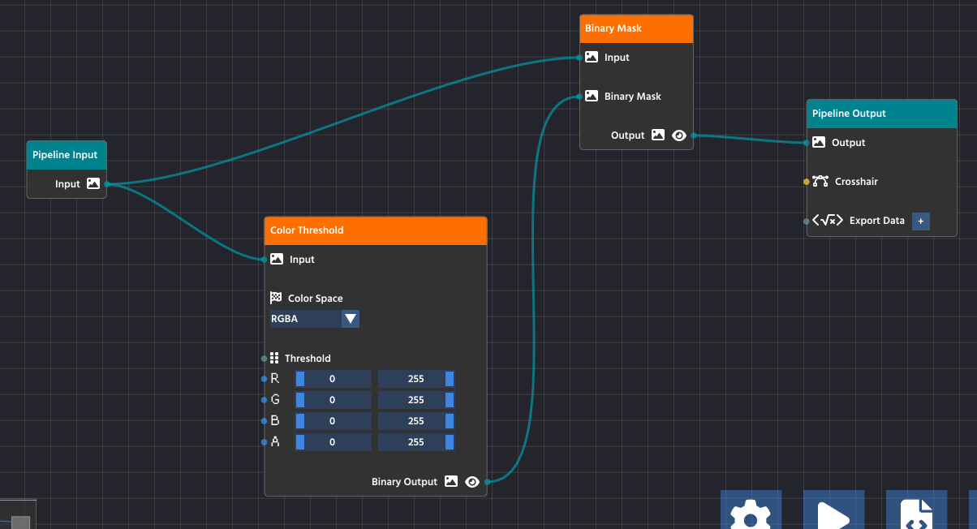Screen dimensions: 977x529
Task: Select the G maximum 255 input field
Action: coord(416,399)
